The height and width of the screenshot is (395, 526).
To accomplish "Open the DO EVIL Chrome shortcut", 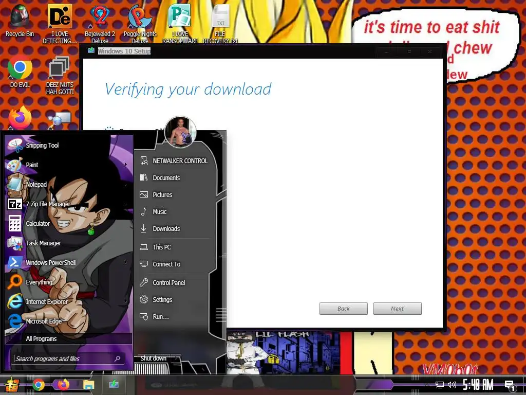I will click(20, 72).
